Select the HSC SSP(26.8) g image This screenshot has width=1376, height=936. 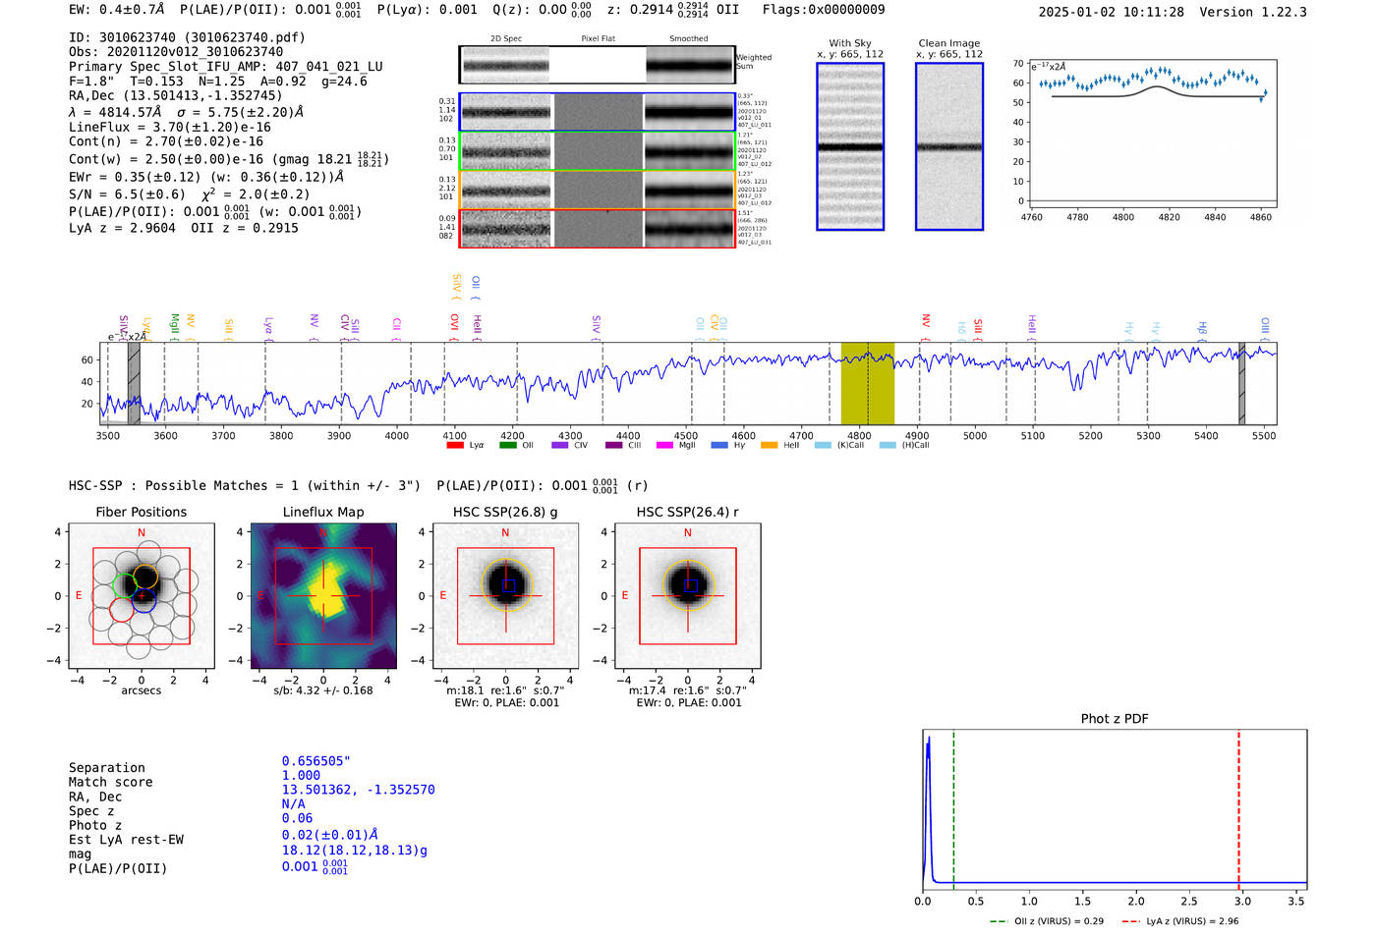(x=506, y=596)
